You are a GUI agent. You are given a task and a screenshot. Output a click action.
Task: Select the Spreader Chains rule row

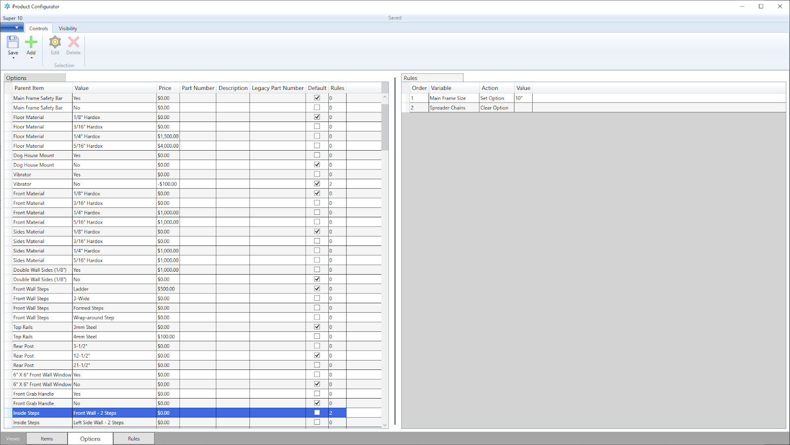(x=447, y=108)
